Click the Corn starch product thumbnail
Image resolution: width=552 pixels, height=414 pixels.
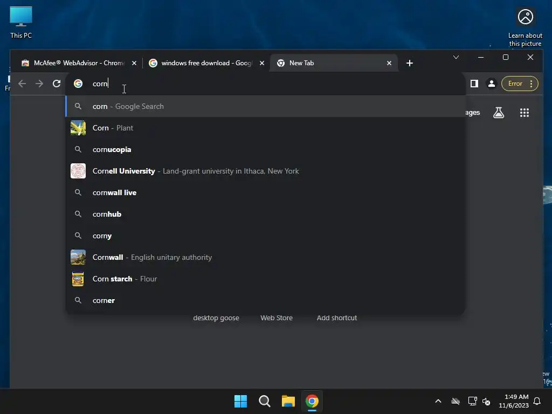(78, 279)
